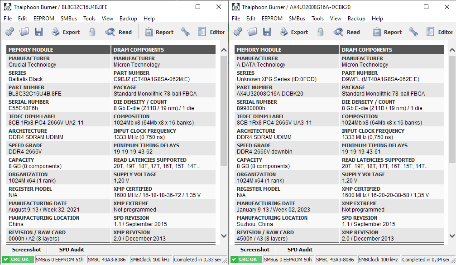Click 'C9BJZ (CT40A1G8SA-062M:E)' part number
456x265 pixels.
click(152, 79)
